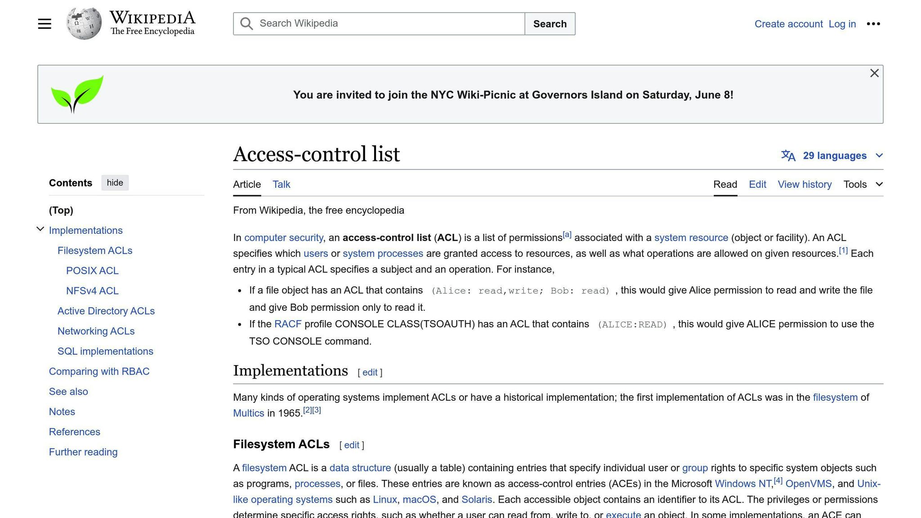The image size is (921, 518).
Task: Open the main menu hamburger icon
Action: [44, 23]
